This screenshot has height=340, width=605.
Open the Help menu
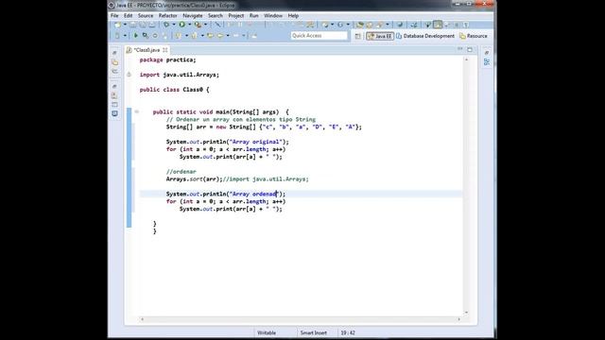coord(293,16)
